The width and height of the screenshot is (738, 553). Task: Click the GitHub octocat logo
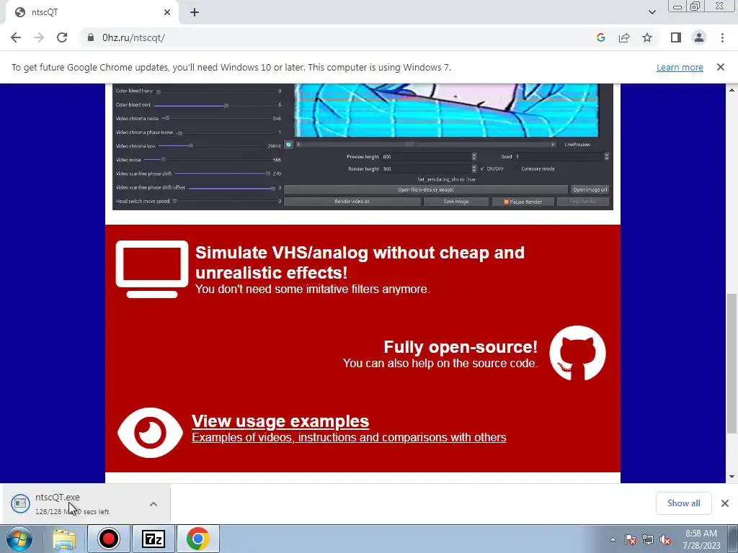coord(577,353)
